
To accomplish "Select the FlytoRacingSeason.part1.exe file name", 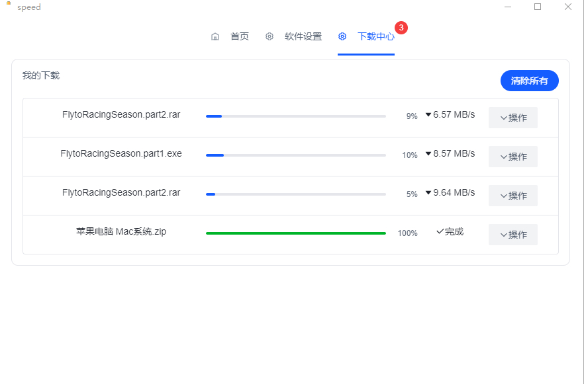I will coord(122,153).
